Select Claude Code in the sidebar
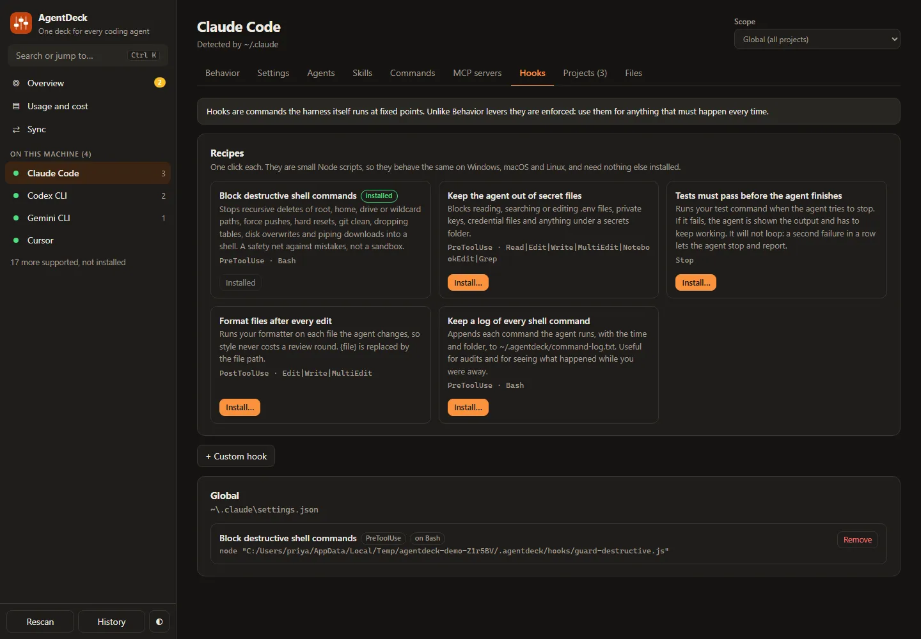Screen dimensions: 921x639 point(88,173)
